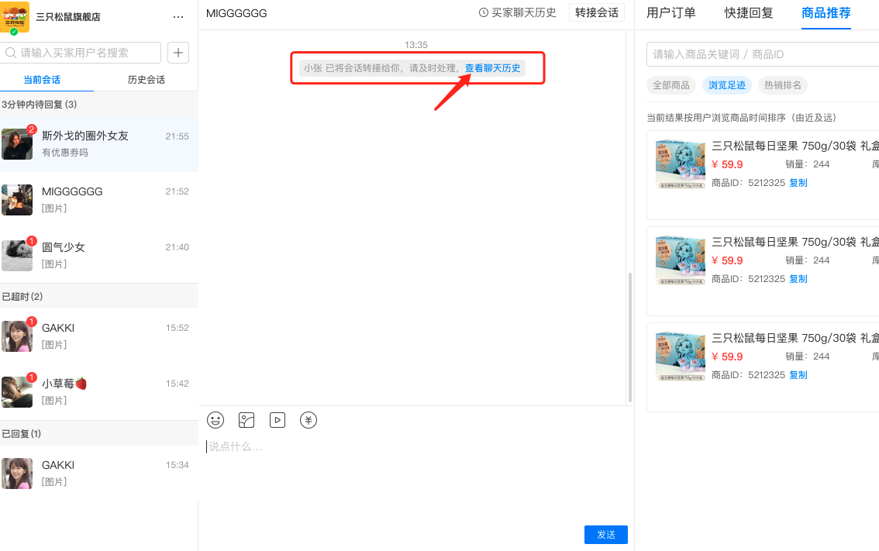
Task: Switch to the 用户订单 tab
Action: 670,13
